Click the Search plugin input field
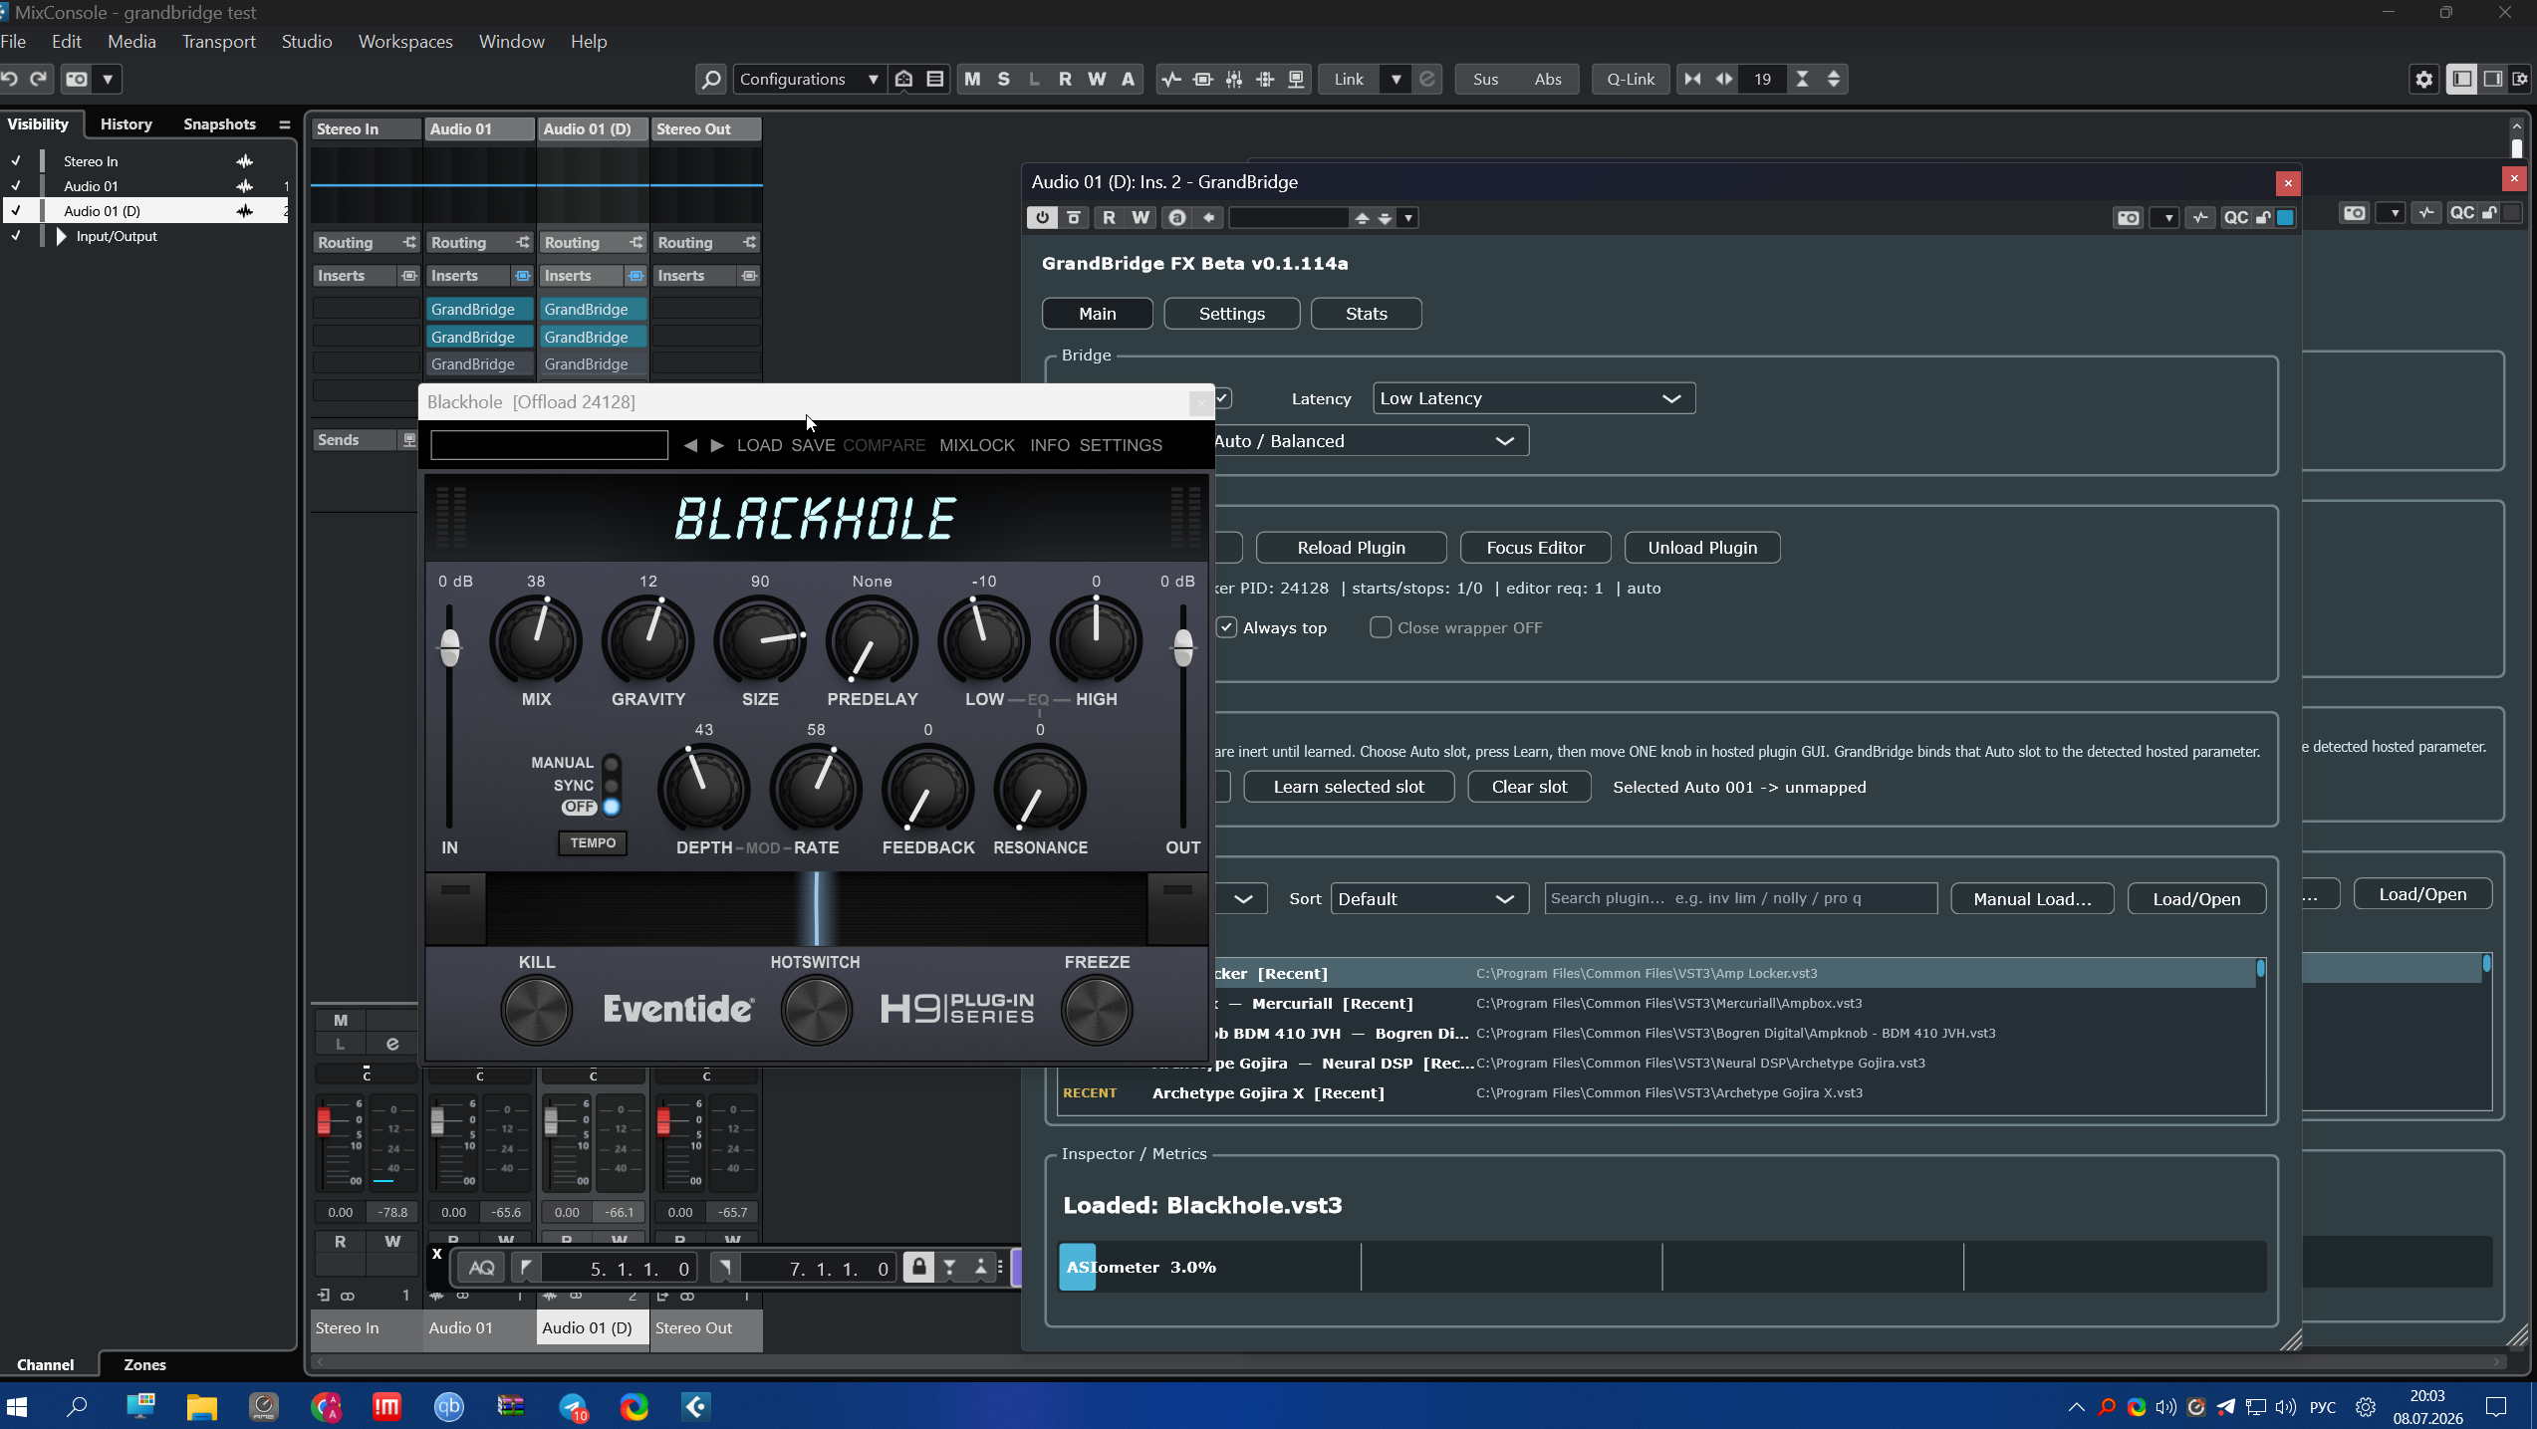 (x=1740, y=898)
